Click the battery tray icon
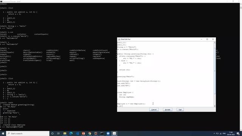The width and height of the screenshot is (242, 136). [217, 133]
